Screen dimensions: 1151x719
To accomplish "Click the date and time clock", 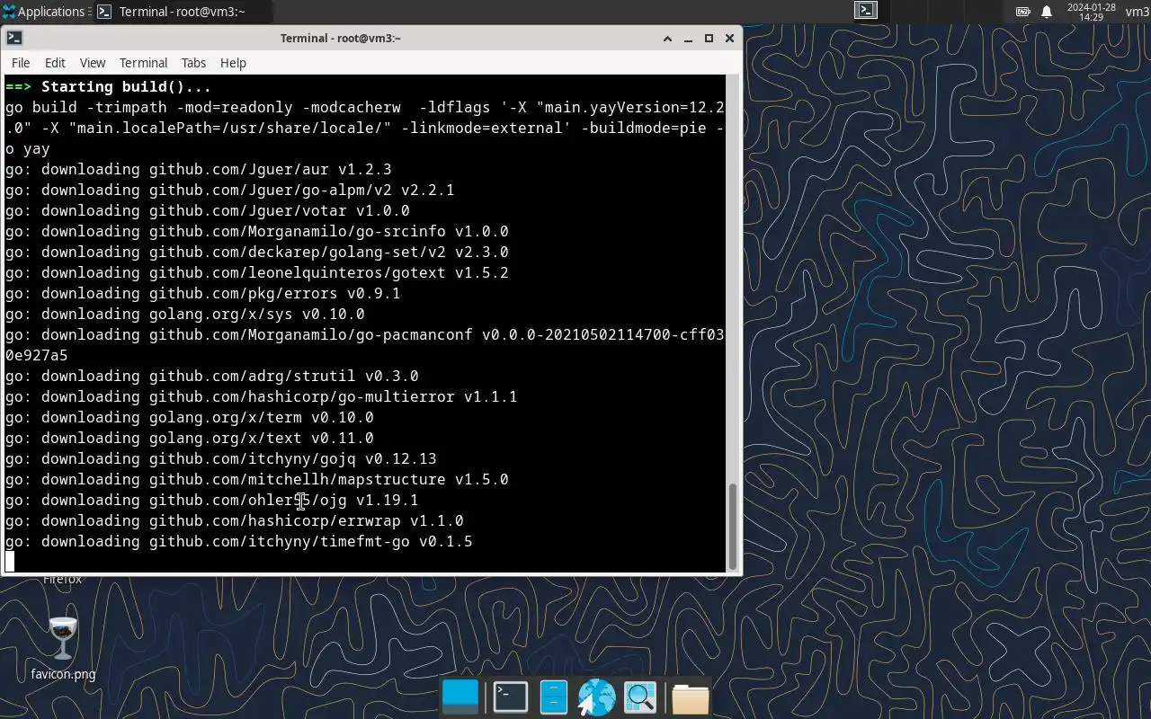I will pos(1091,12).
